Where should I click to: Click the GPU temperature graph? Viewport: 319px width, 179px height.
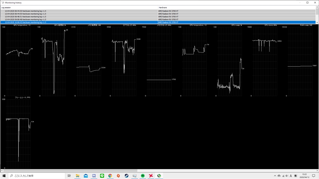pos(18,61)
